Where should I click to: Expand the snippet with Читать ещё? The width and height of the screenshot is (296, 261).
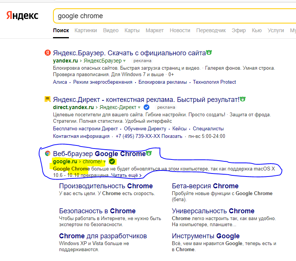pyautogui.click(x=126, y=175)
